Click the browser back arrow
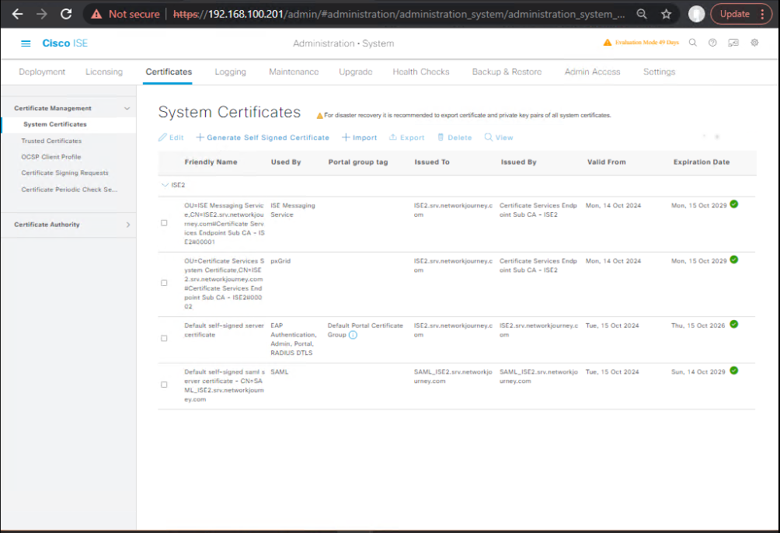The image size is (780, 533). tap(17, 14)
